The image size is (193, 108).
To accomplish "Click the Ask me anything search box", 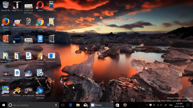I will click(x=33, y=105).
